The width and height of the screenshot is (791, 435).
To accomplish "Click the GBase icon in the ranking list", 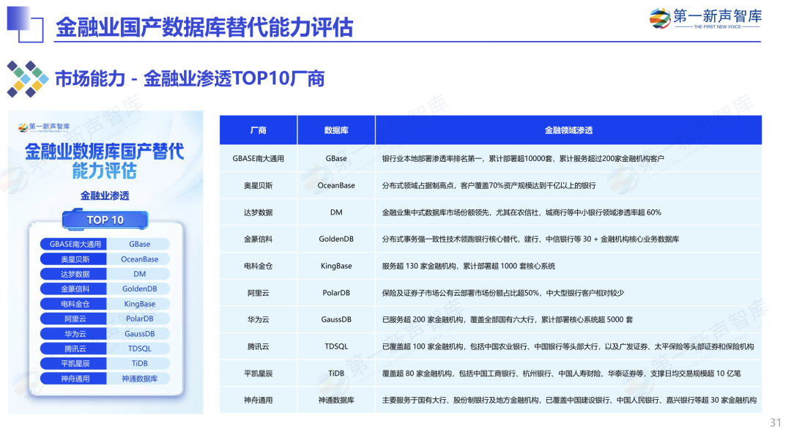I will tap(139, 243).
